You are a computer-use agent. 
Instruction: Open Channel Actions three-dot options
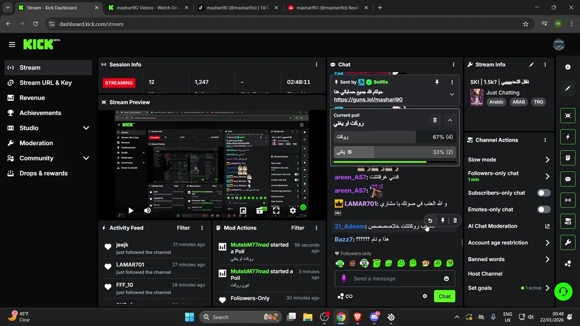(x=545, y=140)
